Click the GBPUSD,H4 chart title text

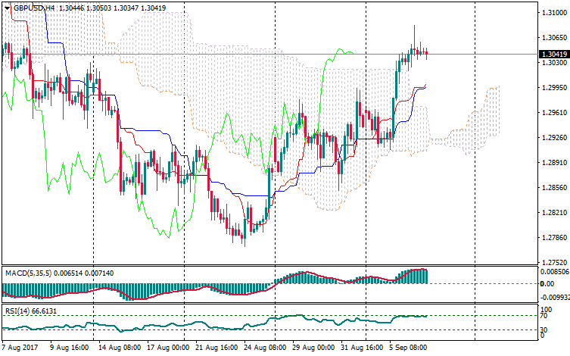tap(34, 8)
